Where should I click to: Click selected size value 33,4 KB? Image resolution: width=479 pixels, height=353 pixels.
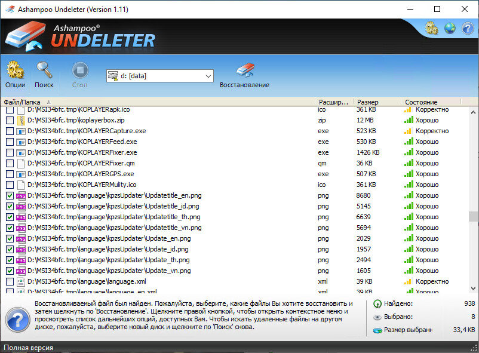point(464,330)
